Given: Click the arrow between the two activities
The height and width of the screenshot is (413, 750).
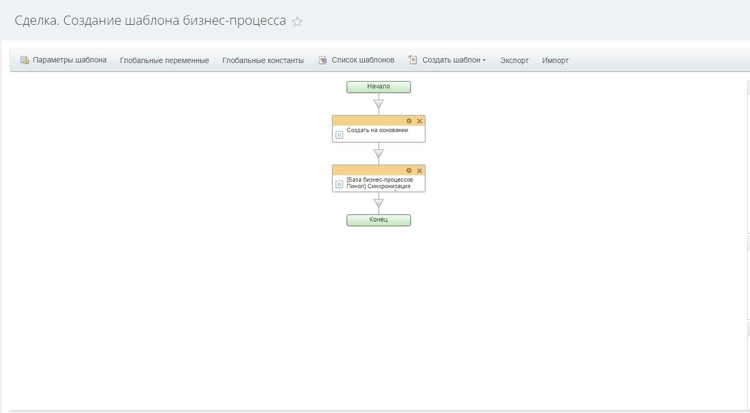Looking at the screenshot, I should coord(378,154).
